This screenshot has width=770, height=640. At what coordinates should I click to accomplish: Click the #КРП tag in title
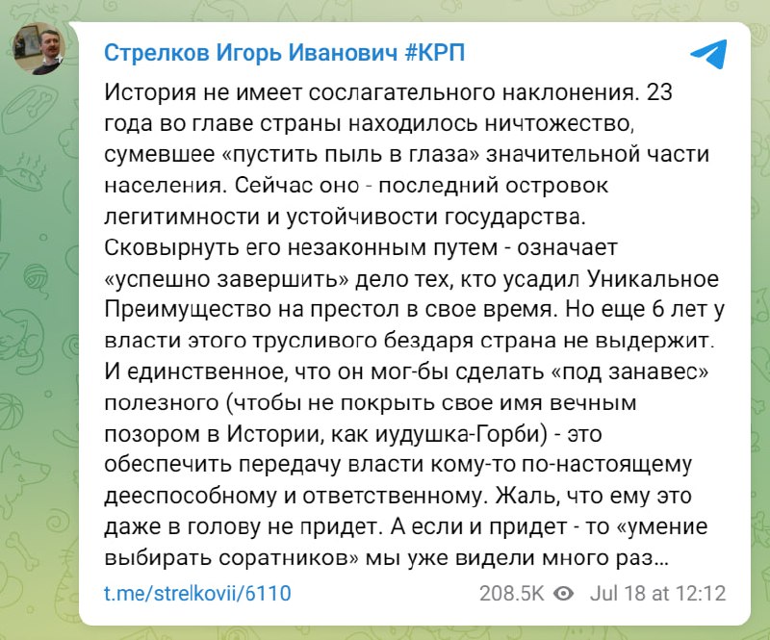point(432,53)
